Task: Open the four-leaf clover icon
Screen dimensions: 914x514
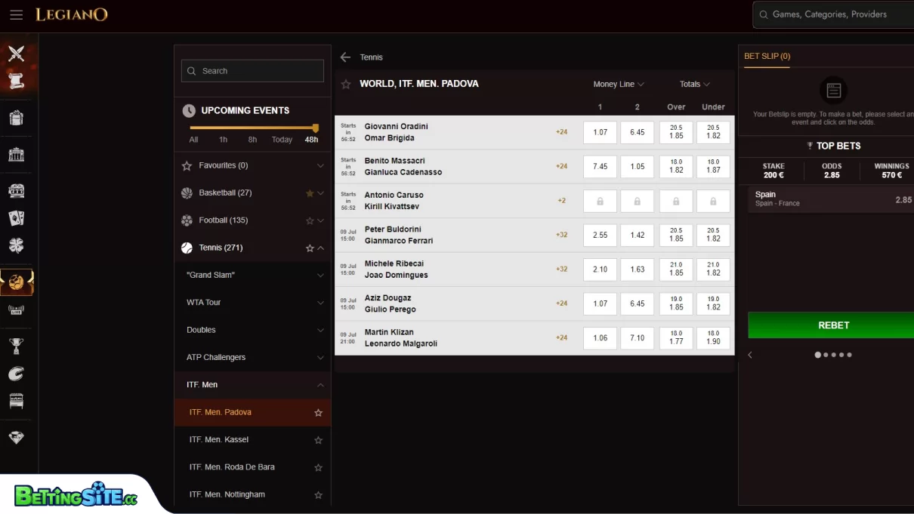Action: coord(16,246)
